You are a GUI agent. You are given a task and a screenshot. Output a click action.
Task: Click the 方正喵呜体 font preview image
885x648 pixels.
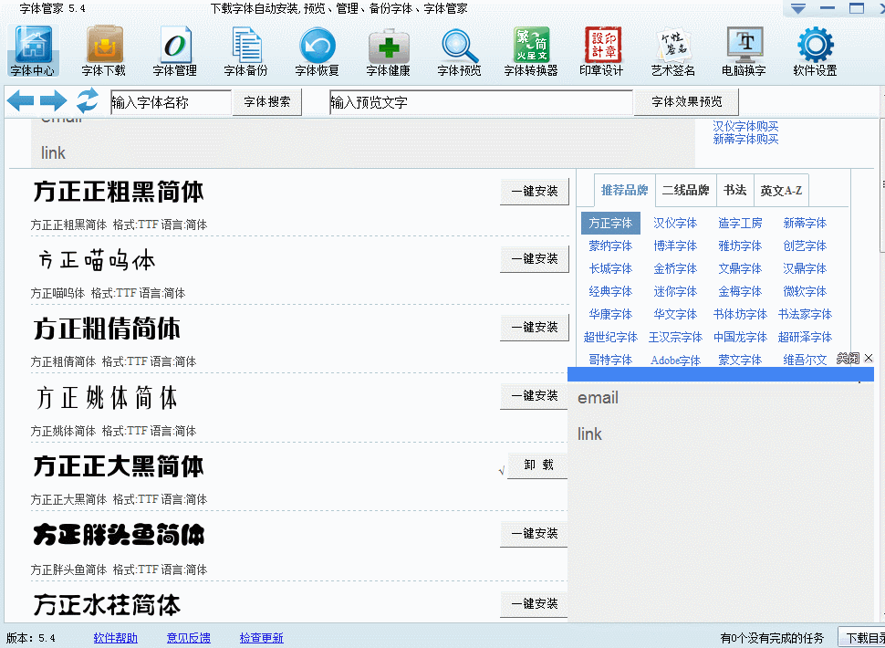tap(97, 261)
